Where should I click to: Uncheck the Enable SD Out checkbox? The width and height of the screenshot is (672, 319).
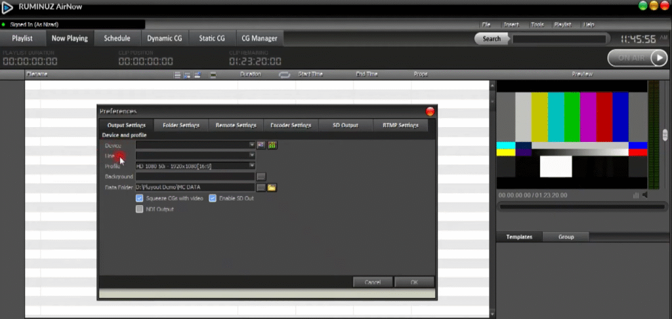[213, 198]
